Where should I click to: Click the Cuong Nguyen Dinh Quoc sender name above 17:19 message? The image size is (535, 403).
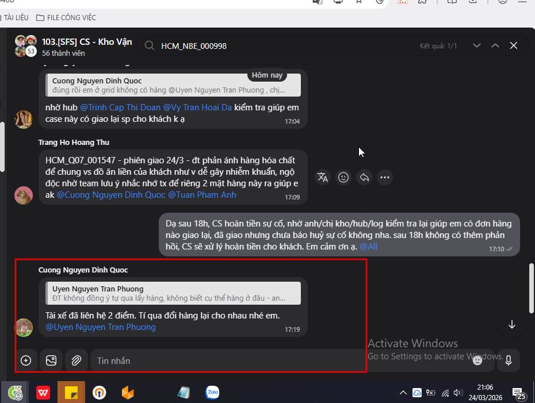pos(83,270)
